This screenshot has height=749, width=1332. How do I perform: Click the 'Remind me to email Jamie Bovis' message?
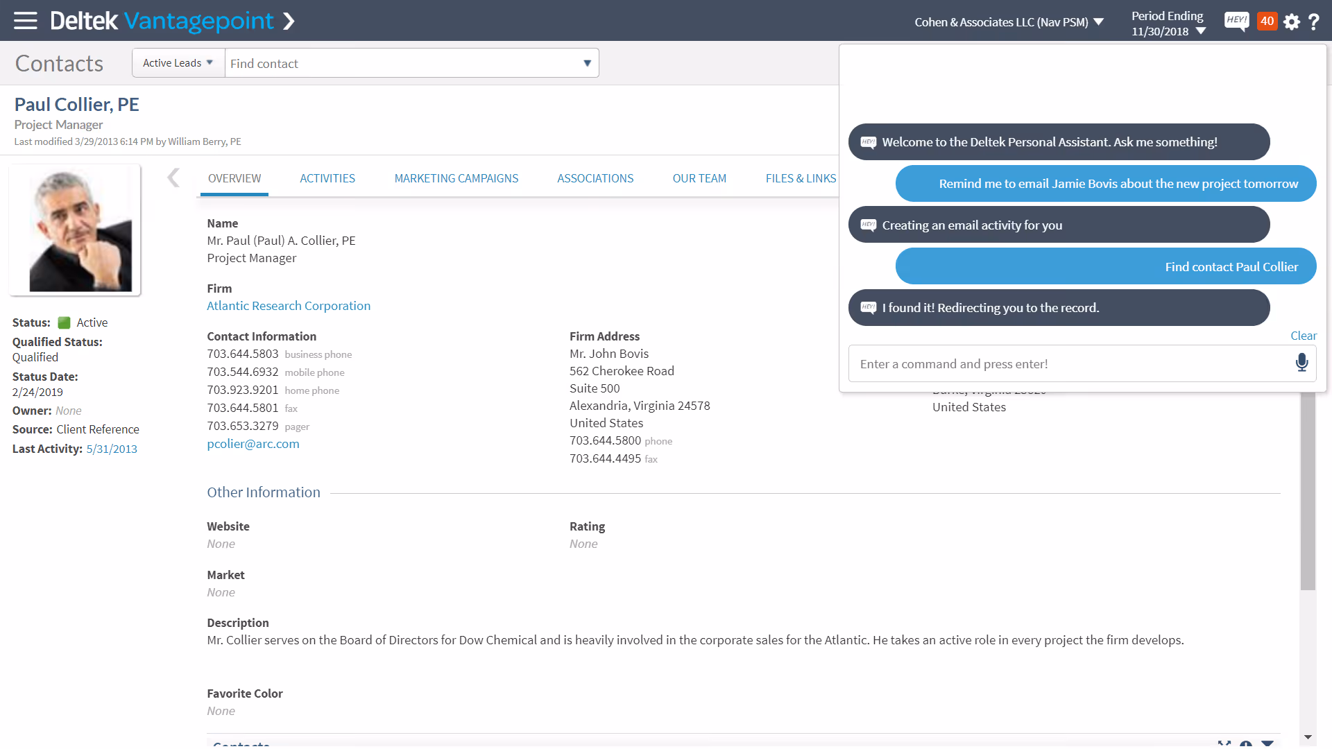(x=1106, y=184)
